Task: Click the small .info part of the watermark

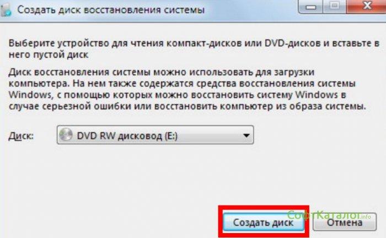Action: (366, 217)
